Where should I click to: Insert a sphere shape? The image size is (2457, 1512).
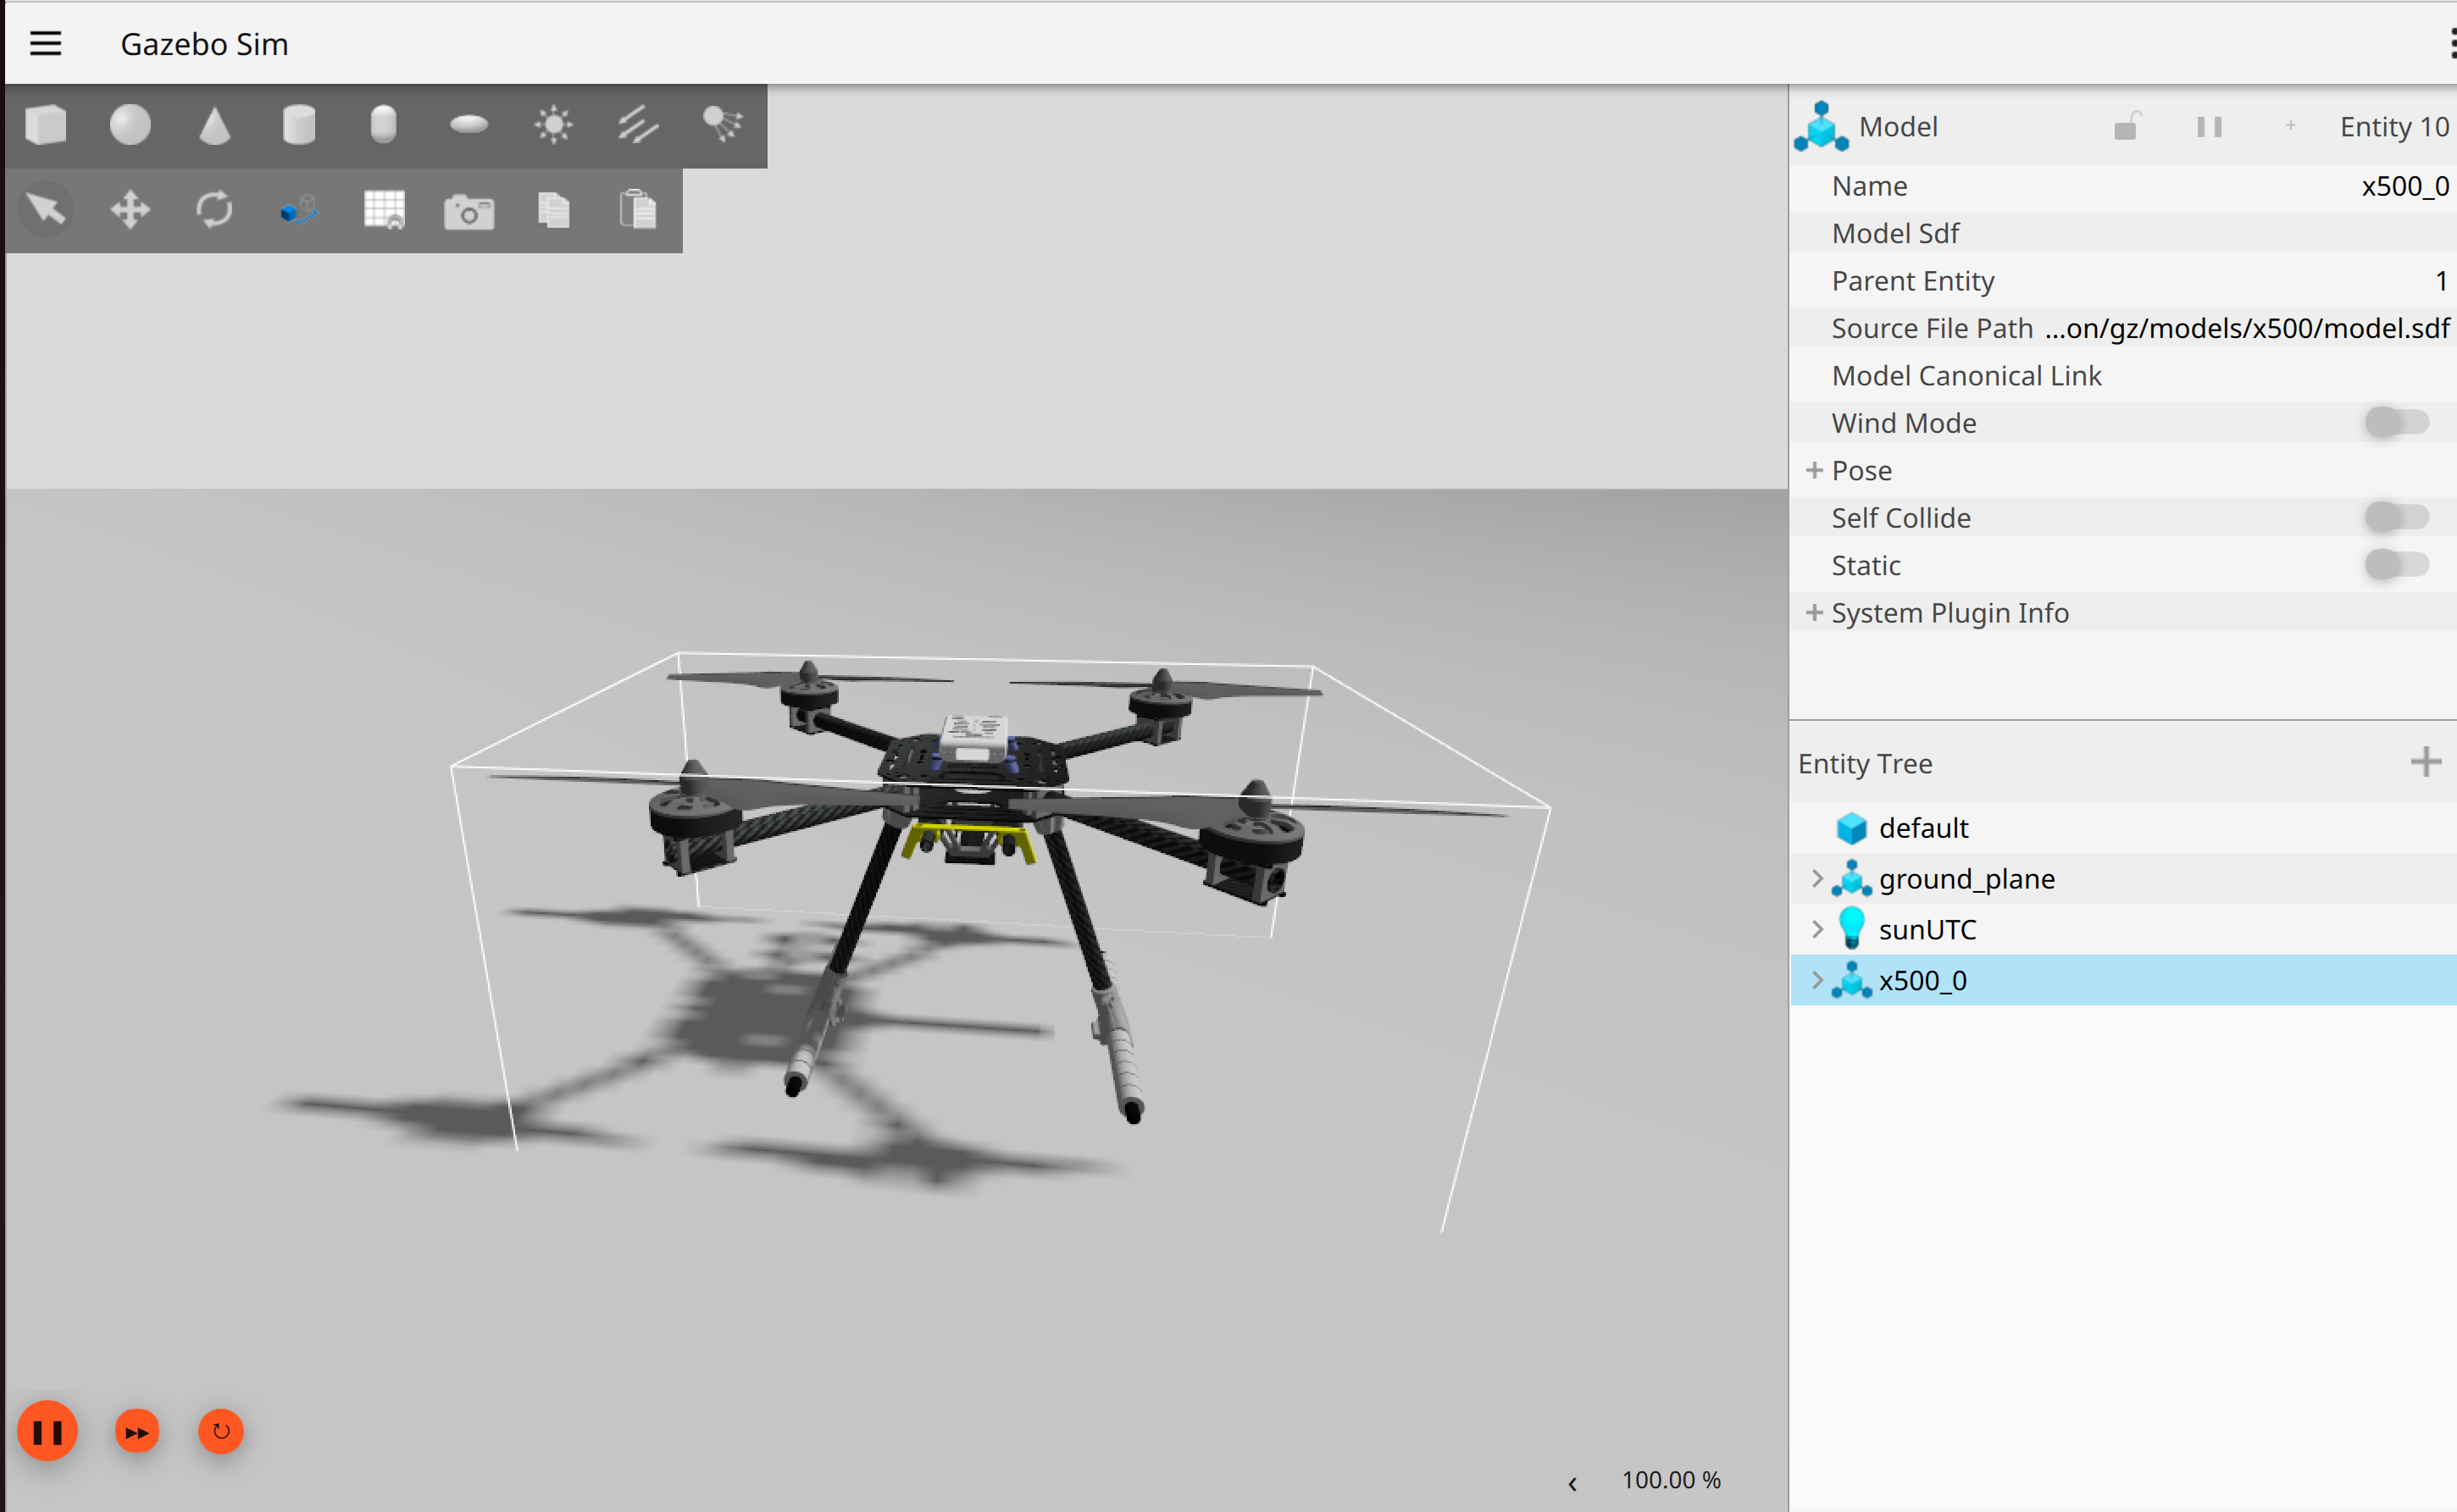pos(130,126)
